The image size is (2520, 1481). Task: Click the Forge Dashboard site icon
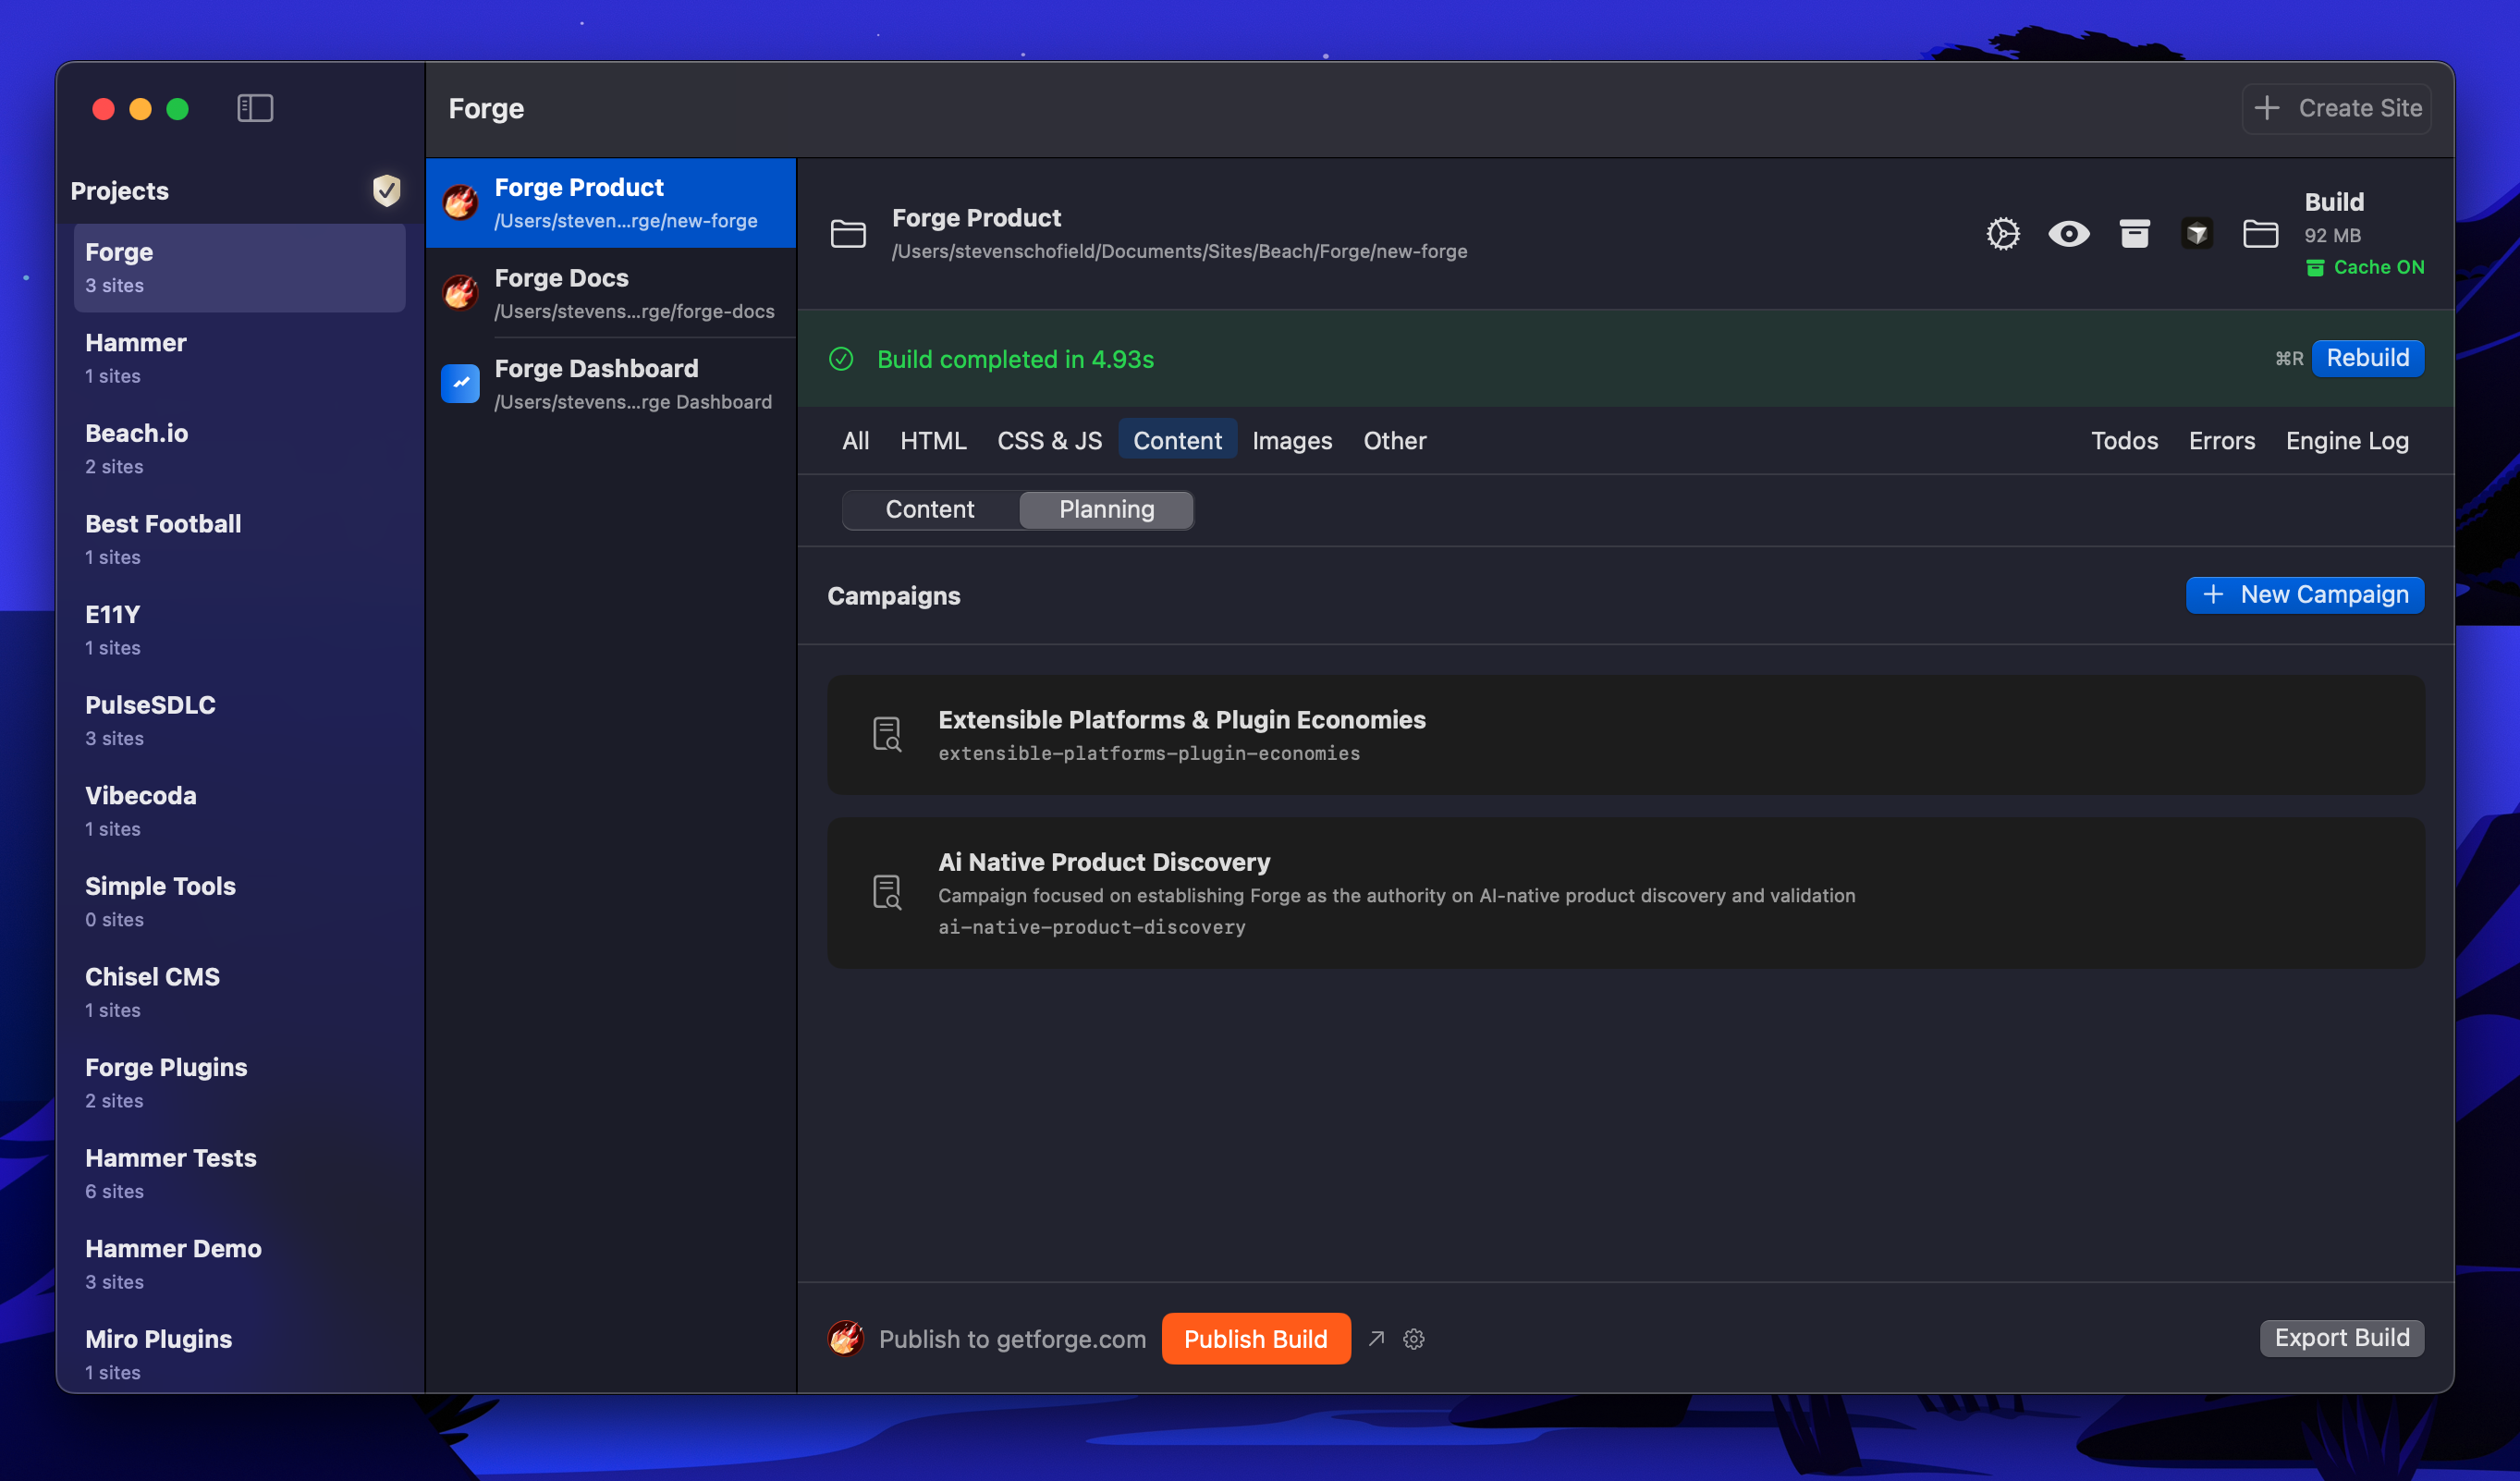[x=459, y=382]
